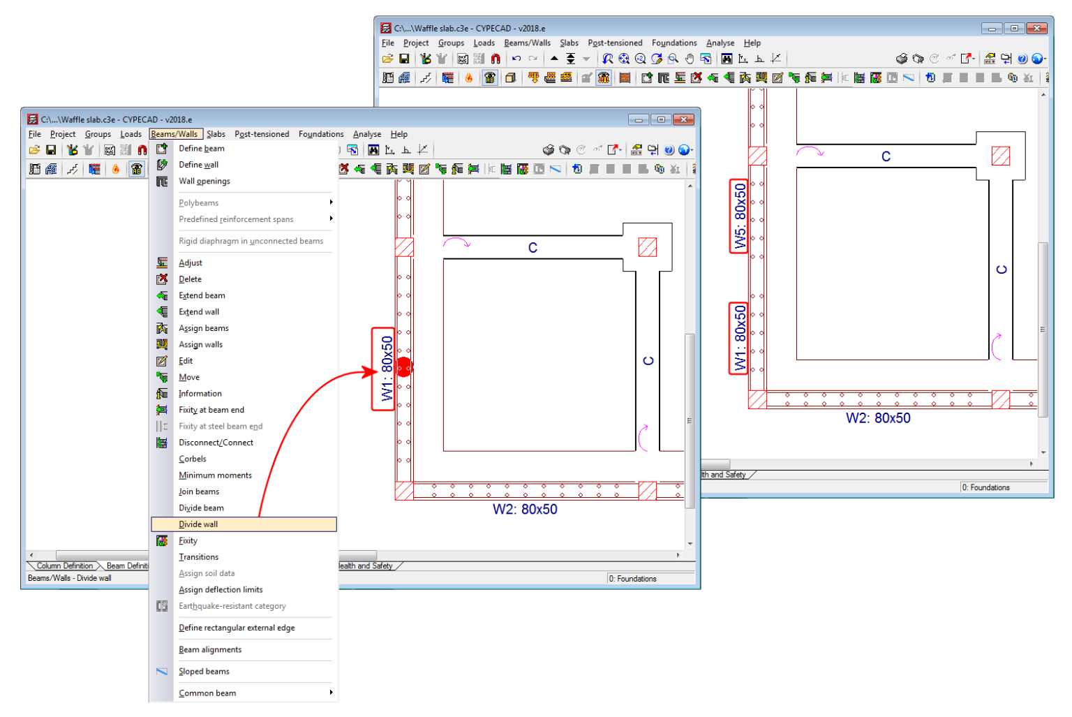This screenshot has height=717, width=1072.
Task: Dropdown arrow beside export icon, back window
Action: pos(974,59)
